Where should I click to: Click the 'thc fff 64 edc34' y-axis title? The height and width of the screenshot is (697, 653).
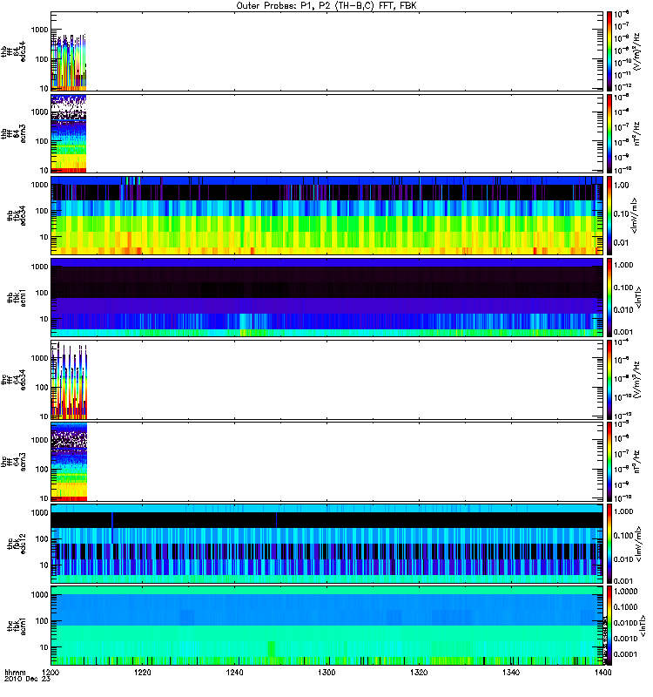click(13, 380)
